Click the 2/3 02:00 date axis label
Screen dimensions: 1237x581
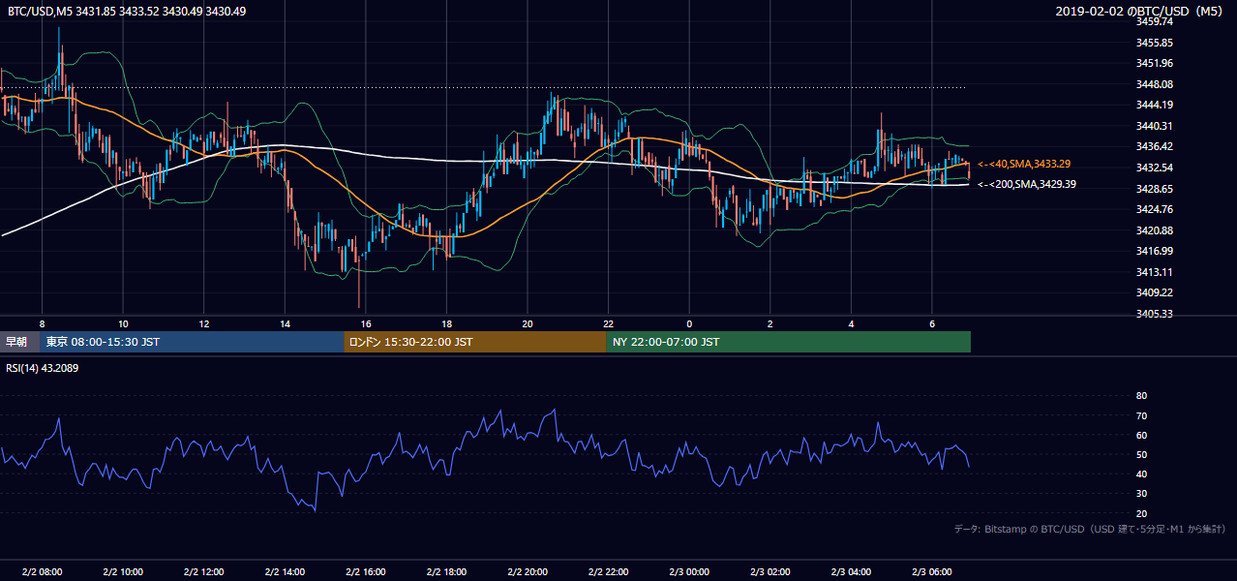pyautogui.click(x=770, y=572)
